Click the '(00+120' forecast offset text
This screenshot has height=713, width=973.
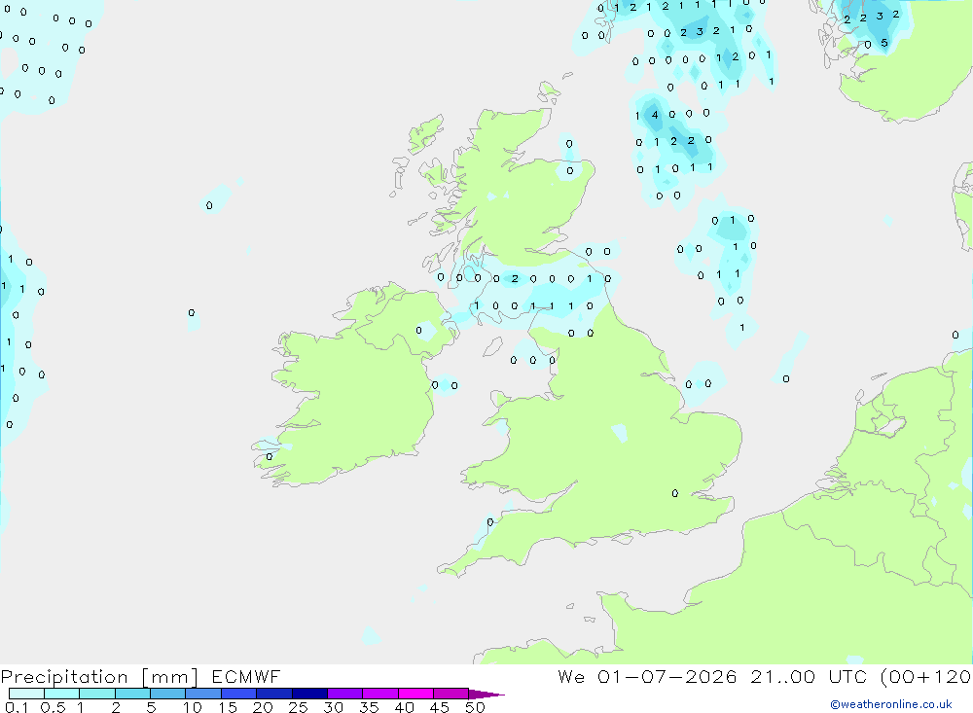pyautogui.click(x=925, y=676)
